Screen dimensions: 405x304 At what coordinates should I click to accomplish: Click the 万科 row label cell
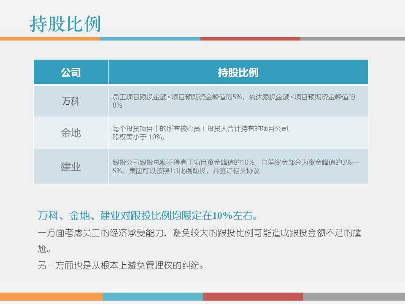tap(70, 100)
